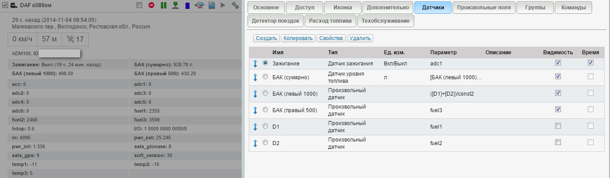
Task: Uncheck the DAF о086ом unit checkbox
Action: pyautogui.click(x=6, y=5)
